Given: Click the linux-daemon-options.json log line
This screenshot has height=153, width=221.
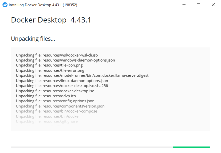Looking at the screenshot, I should pos(62,81).
